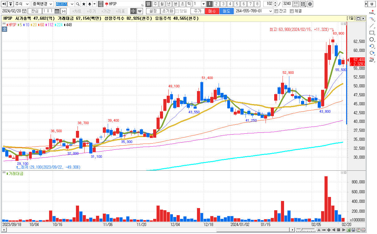Screen dimensions: 377x234
Task: Select the 분 minute period toggle
Action: coord(175,4)
